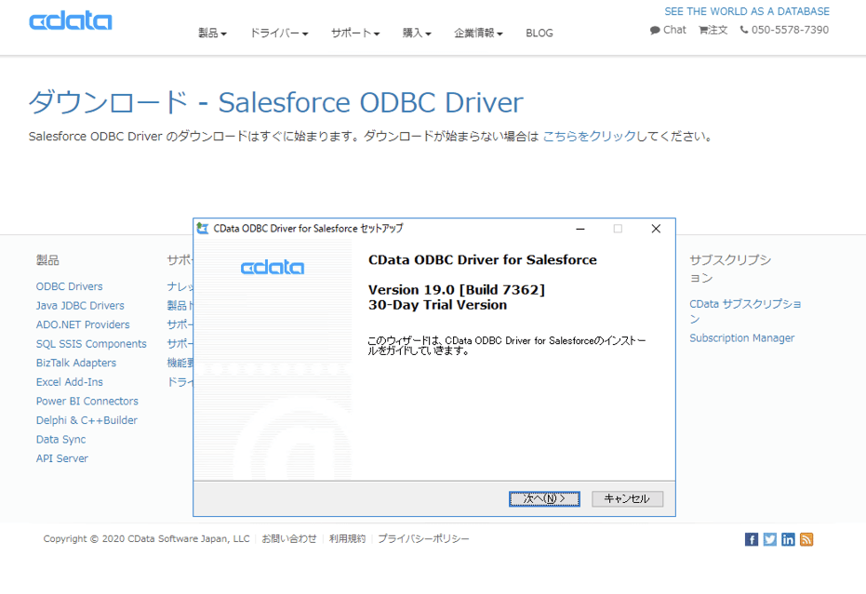
Task: Click the installer icon in the setup title bar
Action: point(203,228)
